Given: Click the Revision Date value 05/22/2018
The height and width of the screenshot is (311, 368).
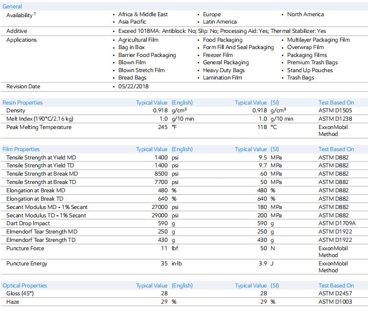Looking at the screenshot, I should (x=133, y=86).
